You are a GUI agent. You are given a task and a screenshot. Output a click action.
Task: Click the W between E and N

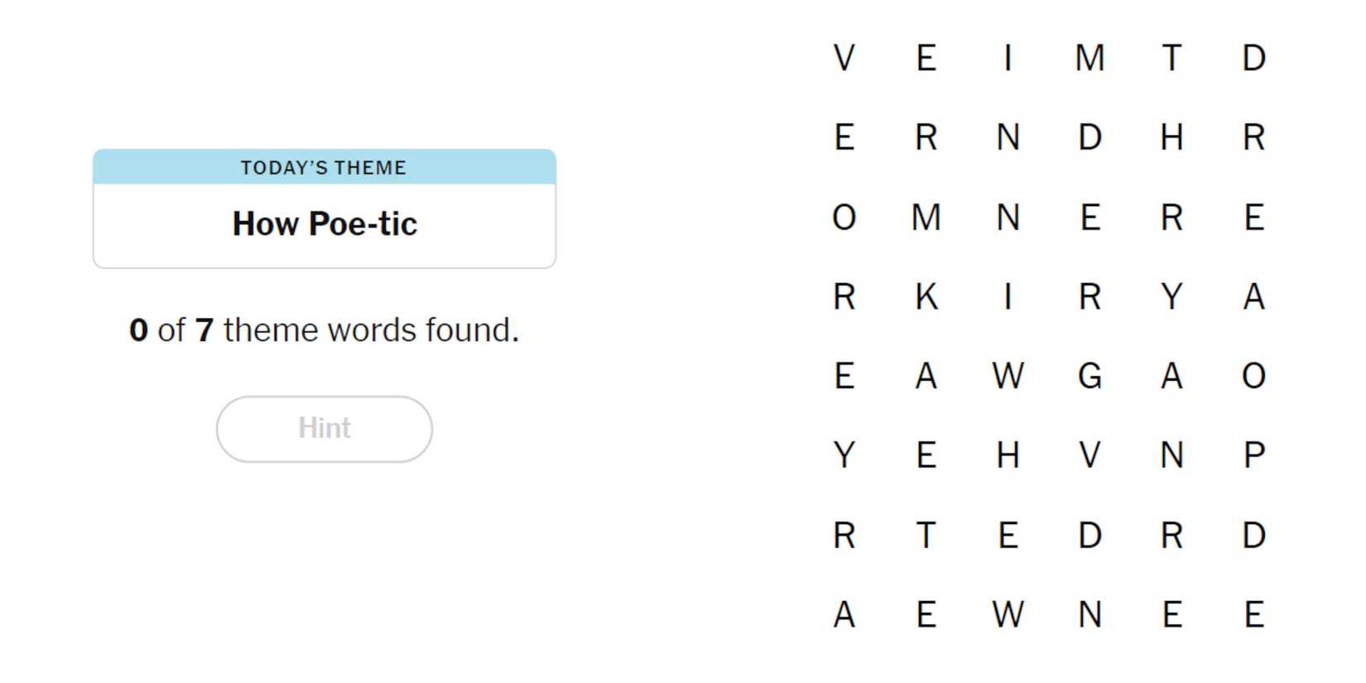1008,614
